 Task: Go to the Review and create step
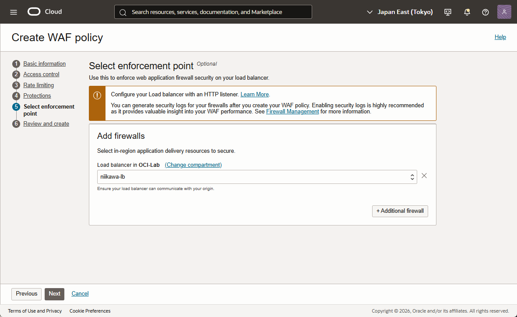pos(46,124)
